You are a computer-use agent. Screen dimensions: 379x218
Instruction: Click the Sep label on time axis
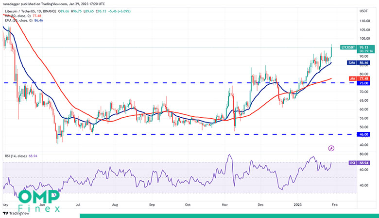(152, 205)
